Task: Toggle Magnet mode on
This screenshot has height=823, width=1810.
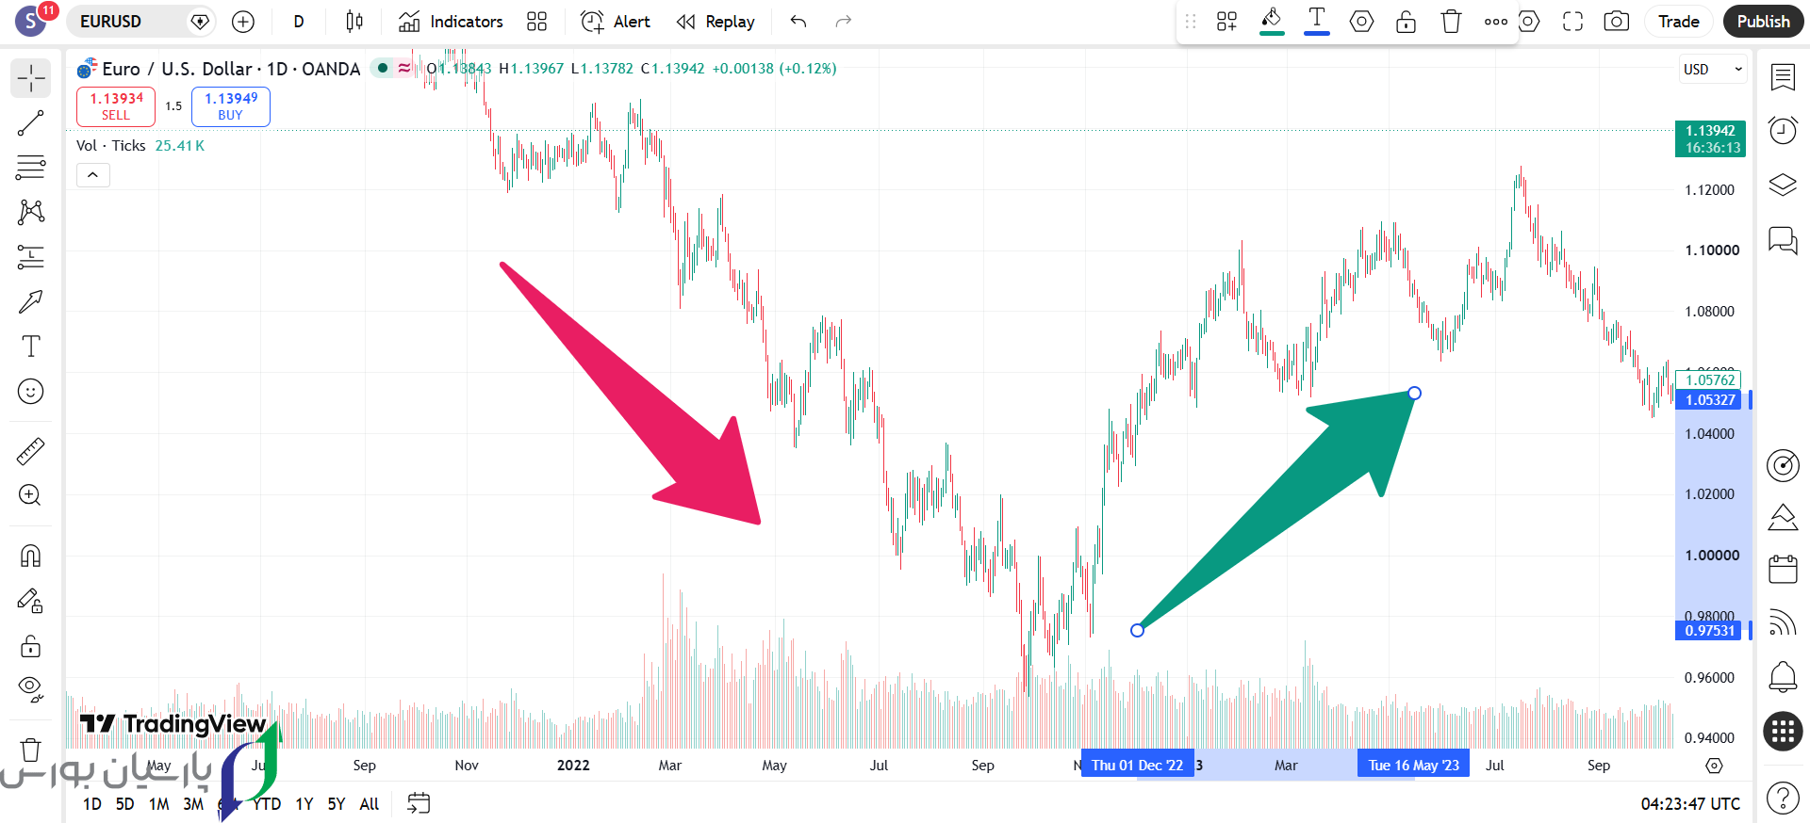Action: click(x=30, y=556)
